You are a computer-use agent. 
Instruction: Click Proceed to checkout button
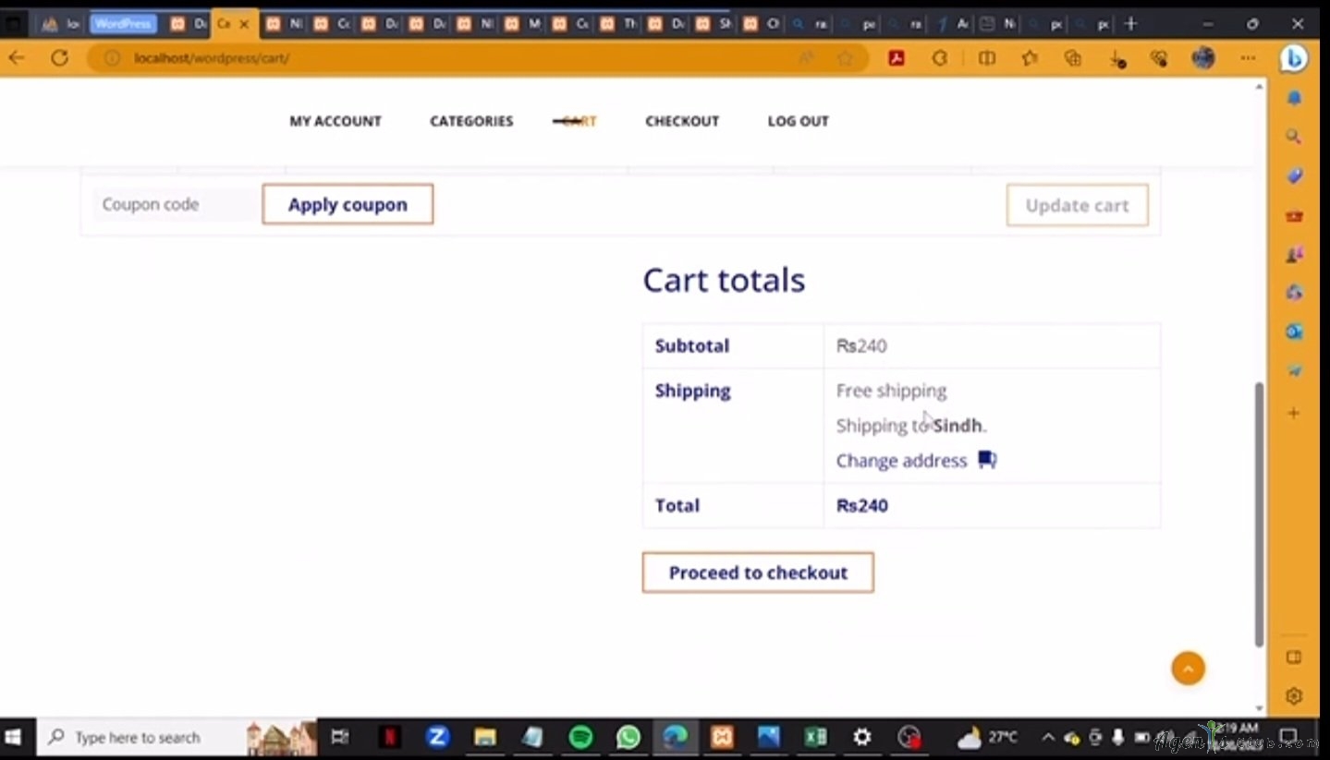point(758,573)
